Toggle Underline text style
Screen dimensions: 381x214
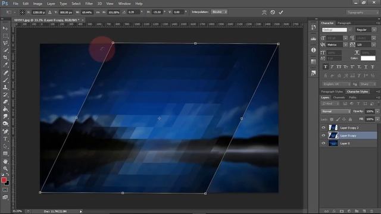[366, 67]
